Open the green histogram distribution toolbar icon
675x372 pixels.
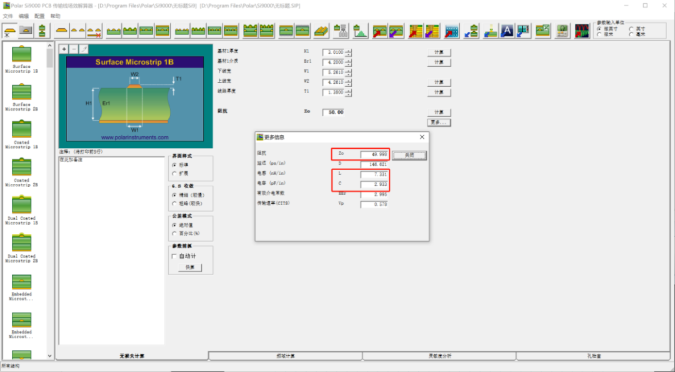pyautogui.click(x=360, y=31)
